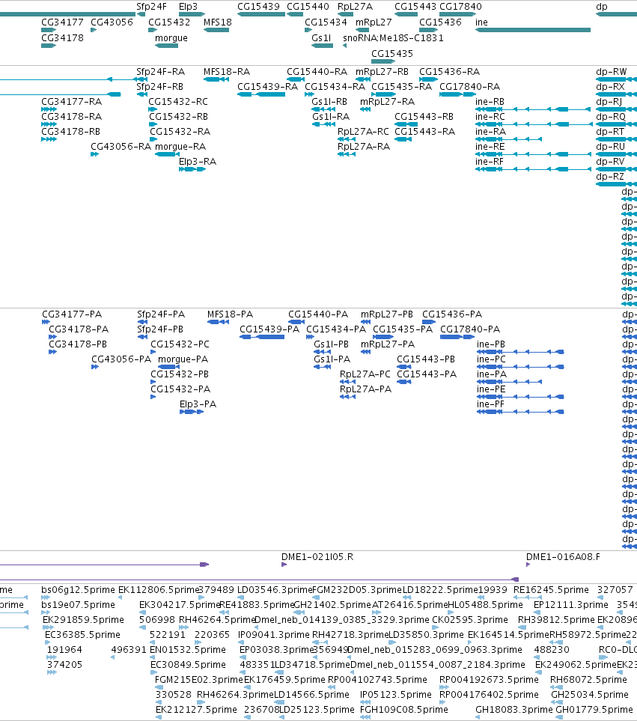Select transcript morgue-RA
Screen dimensions: 637x721
pyautogui.click(x=180, y=147)
